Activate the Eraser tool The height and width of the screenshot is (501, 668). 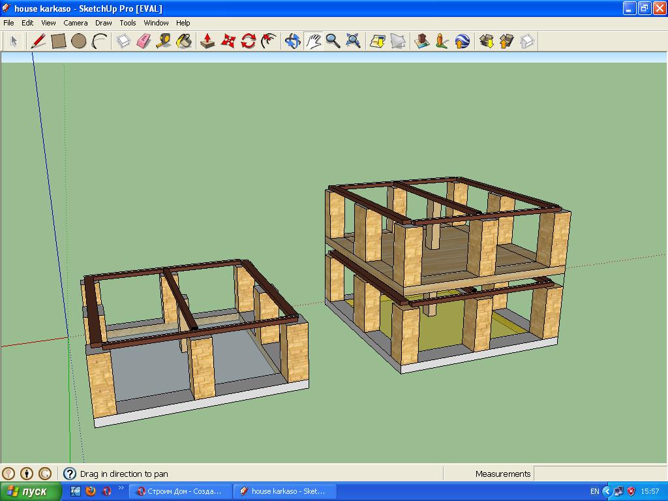click(x=143, y=41)
